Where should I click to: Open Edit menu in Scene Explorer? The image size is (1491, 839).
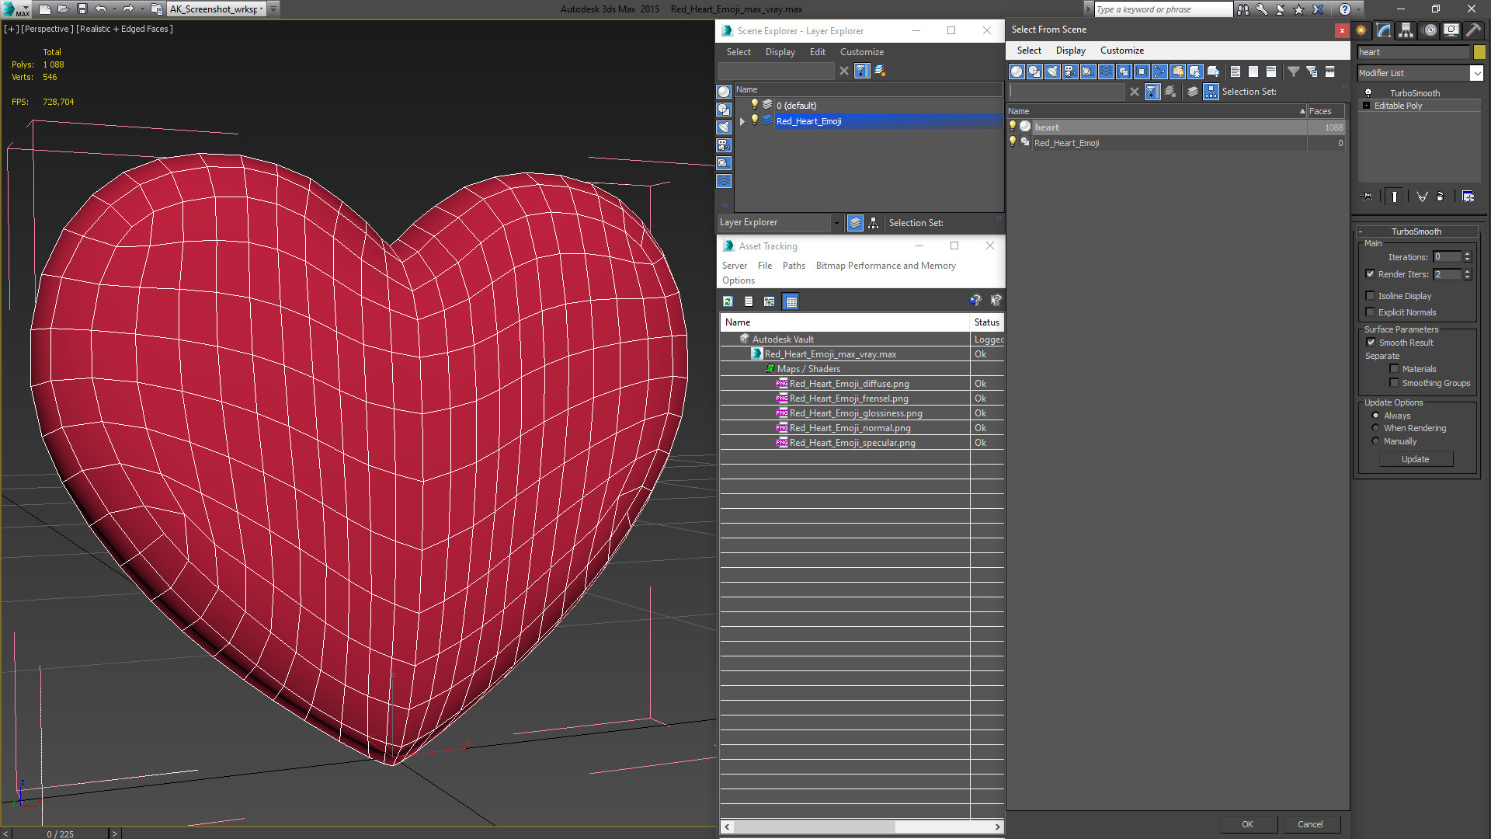tap(817, 52)
